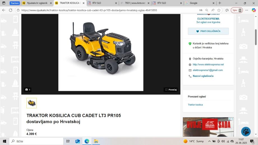Open the translate page icon
This screenshot has width=258, height=145.
tap(201, 10)
